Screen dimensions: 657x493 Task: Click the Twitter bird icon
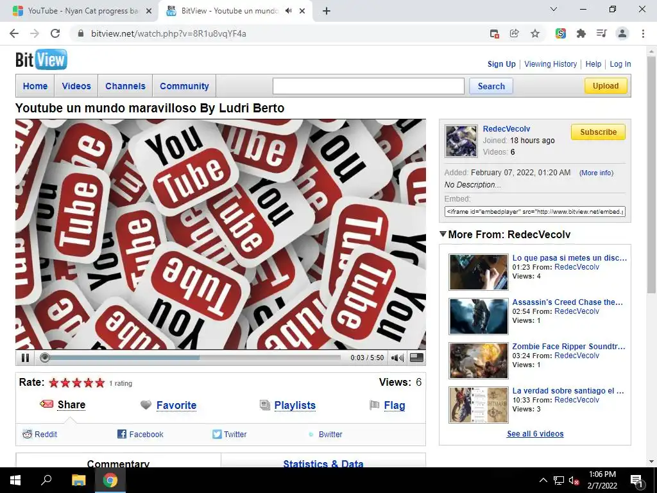click(x=217, y=435)
